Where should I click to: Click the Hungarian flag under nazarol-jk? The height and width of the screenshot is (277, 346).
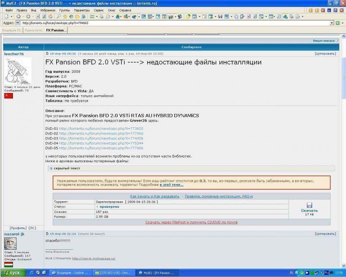point(9,264)
